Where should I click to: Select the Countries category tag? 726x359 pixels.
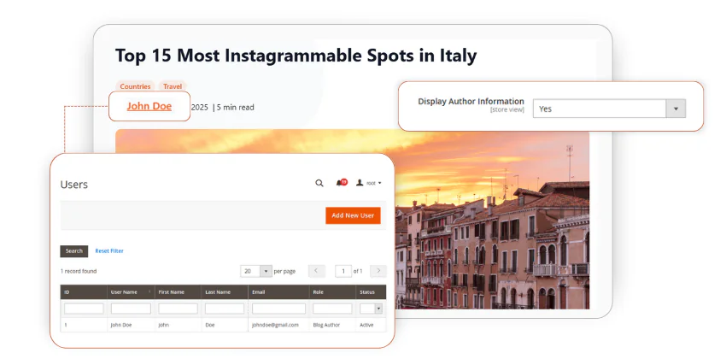pyautogui.click(x=135, y=86)
